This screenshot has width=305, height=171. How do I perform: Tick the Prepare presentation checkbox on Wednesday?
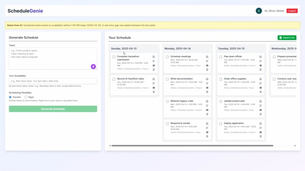tap(274, 57)
